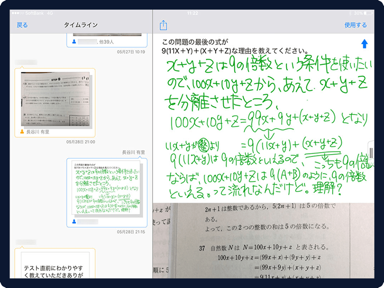Tap the タイムライン title
Screen dimensions: 384x288
(81, 25)
